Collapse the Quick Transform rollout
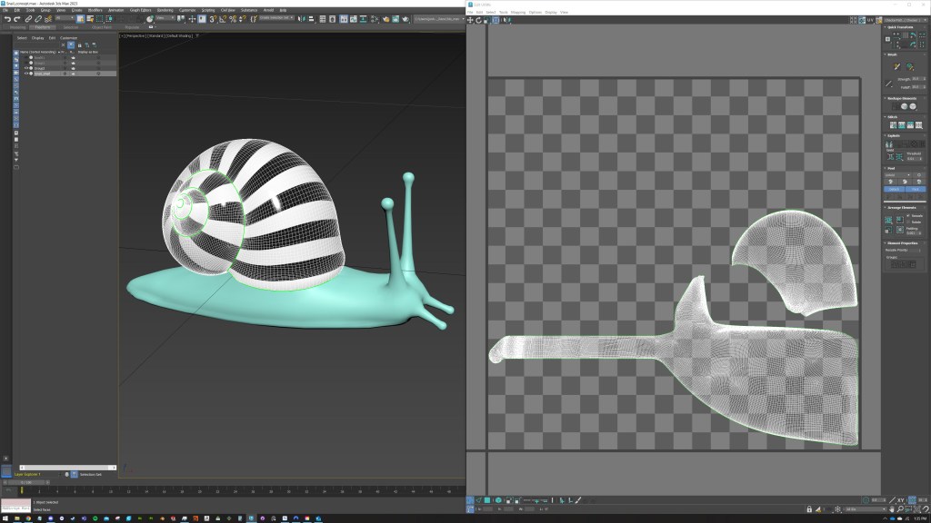 click(x=899, y=27)
